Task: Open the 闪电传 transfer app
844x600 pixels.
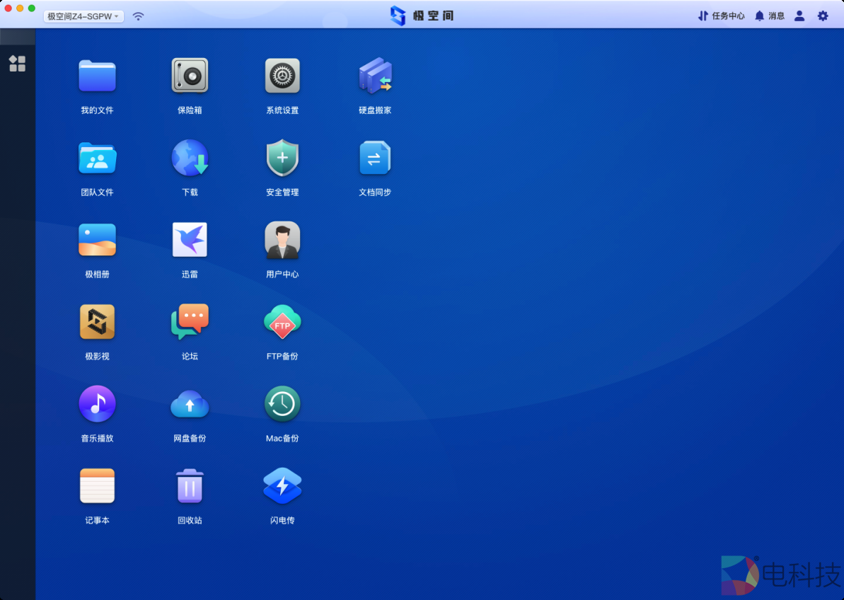Action: (x=282, y=486)
